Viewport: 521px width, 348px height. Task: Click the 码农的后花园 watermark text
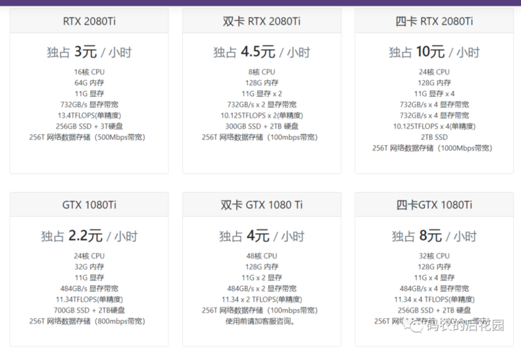tap(465, 326)
